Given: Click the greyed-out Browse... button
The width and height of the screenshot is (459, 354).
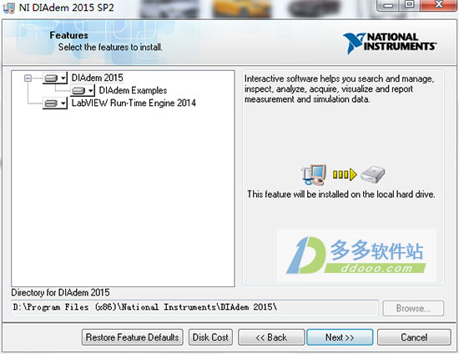Looking at the screenshot, I should [x=413, y=308].
